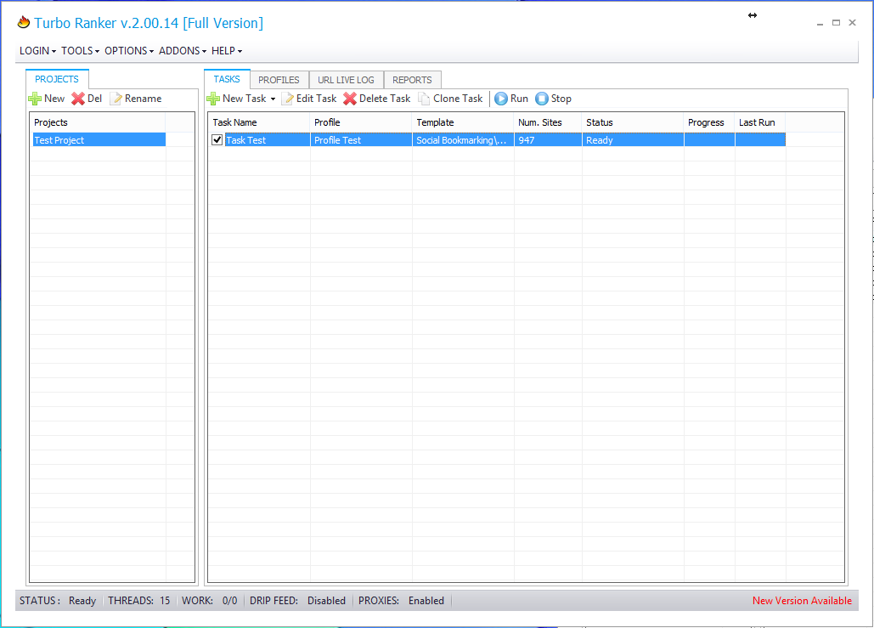Sort by Num. Sites column header
The image size is (874, 628).
pyautogui.click(x=548, y=122)
